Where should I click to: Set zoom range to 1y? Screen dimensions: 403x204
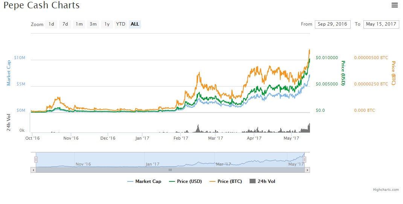click(x=107, y=24)
